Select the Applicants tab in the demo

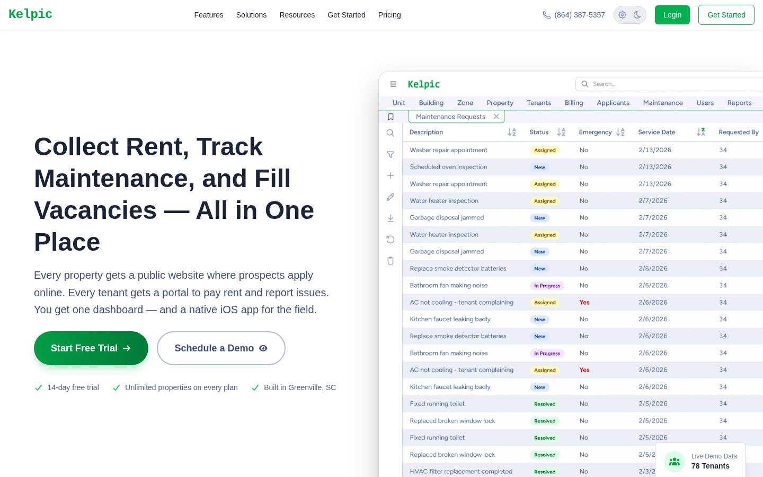613,103
